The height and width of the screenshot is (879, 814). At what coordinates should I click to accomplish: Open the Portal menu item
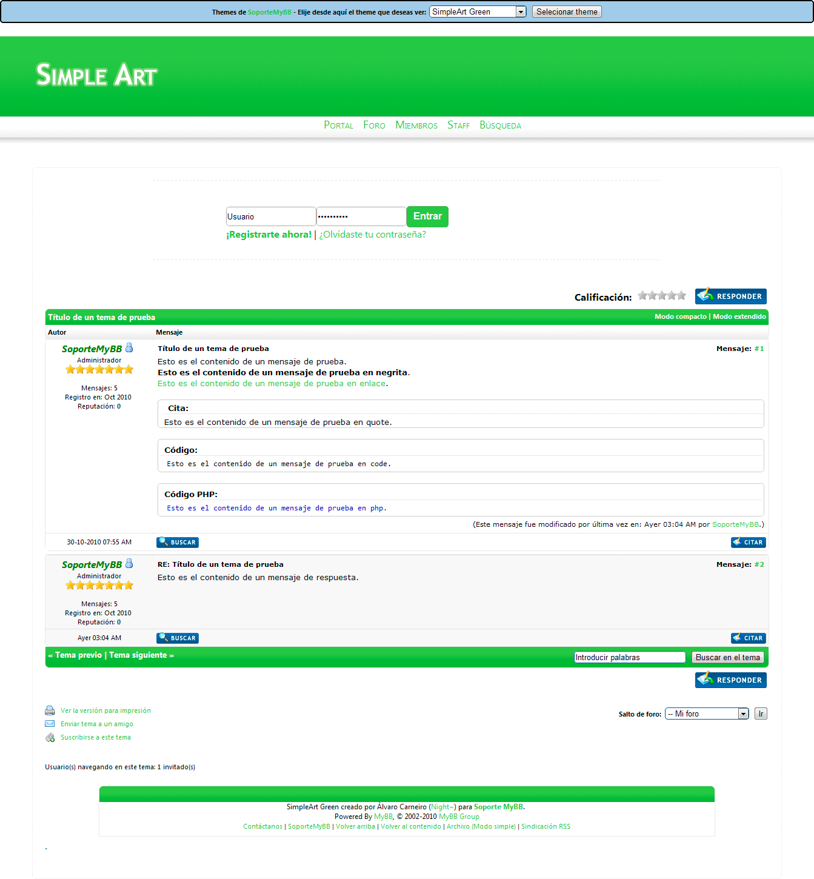point(338,125)
